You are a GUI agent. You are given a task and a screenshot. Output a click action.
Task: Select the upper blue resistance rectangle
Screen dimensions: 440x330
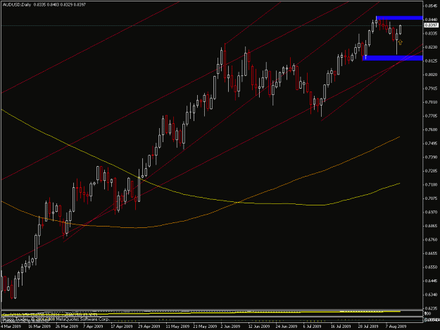399,18
